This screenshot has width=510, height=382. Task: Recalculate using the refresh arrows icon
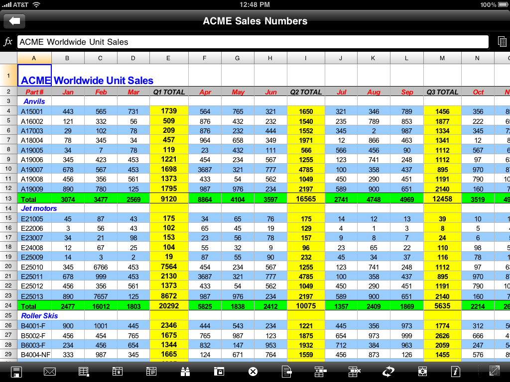[388, 371]
